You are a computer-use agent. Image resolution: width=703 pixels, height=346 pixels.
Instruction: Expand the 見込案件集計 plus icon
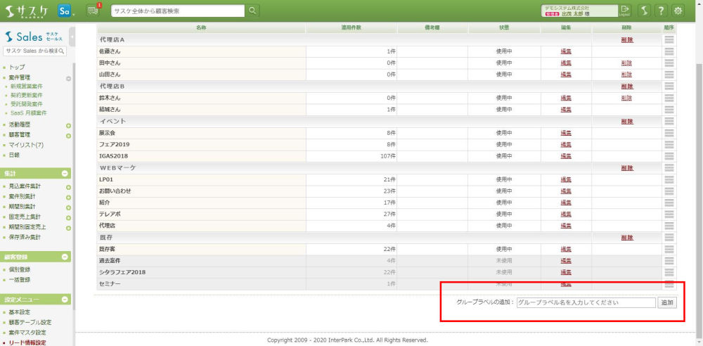pos(68,187)
